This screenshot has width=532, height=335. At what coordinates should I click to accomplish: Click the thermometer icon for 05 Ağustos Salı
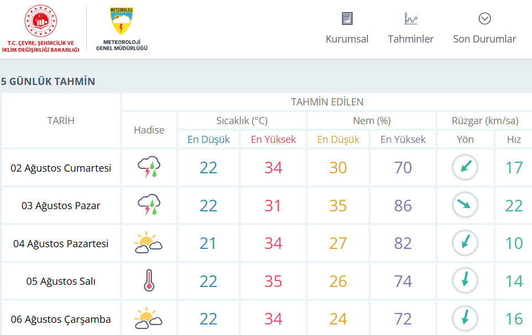(149, 280)
